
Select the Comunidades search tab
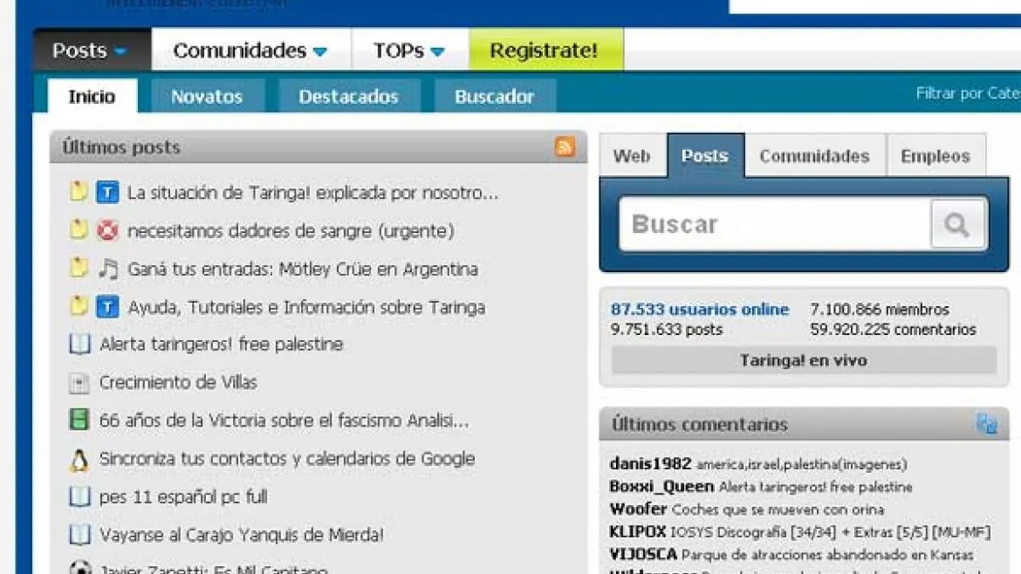click(x=814, y=155)
